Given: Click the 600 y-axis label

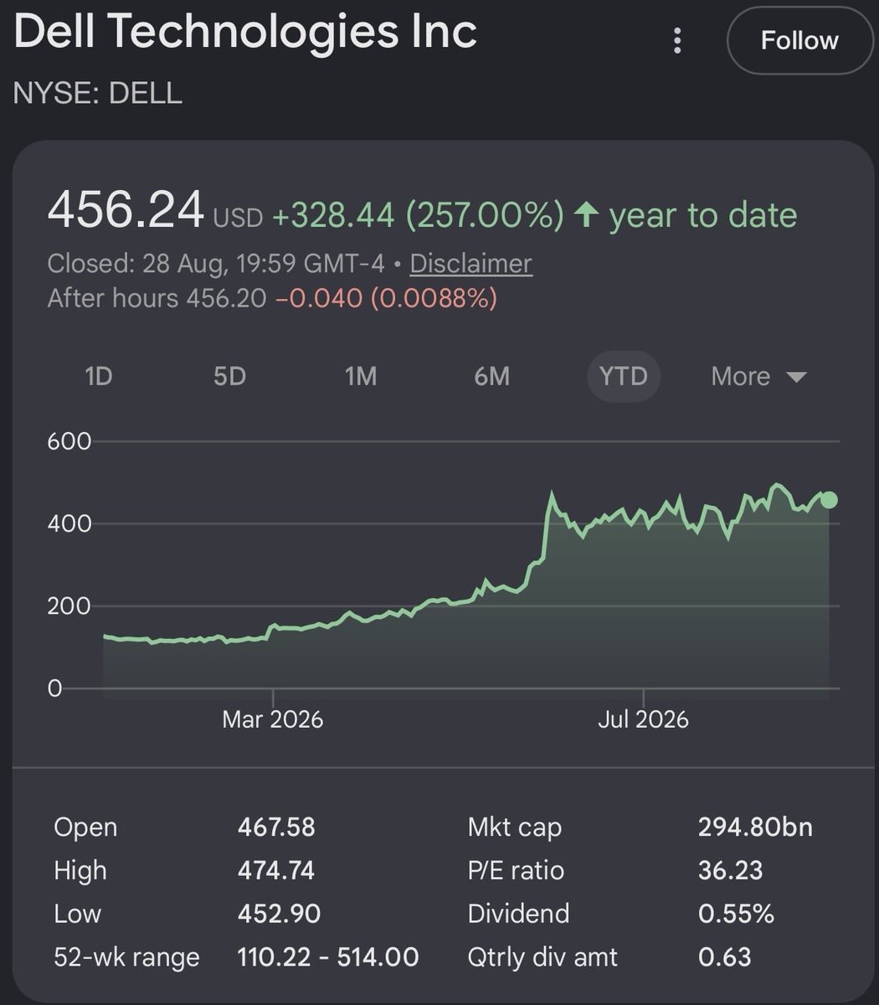Looking at the screenshot, I should tap(69, 441).
